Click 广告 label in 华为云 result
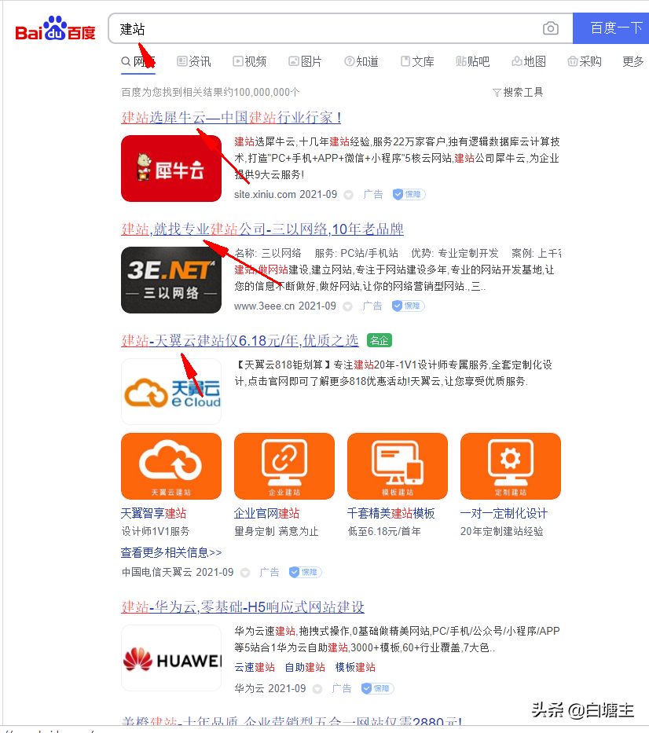Image resolution: width=649 pixels, height=733 pixels. pos(342,688)
